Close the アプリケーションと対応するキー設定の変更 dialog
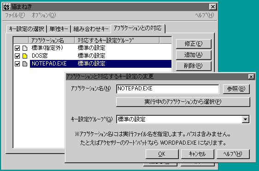This screenshot has width=259, height=171. coord(251,77)
